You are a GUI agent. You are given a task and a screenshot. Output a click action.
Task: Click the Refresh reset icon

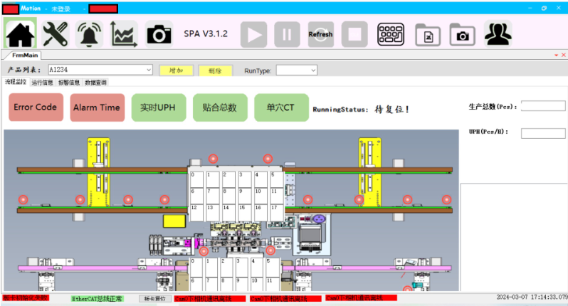(320, 33)
